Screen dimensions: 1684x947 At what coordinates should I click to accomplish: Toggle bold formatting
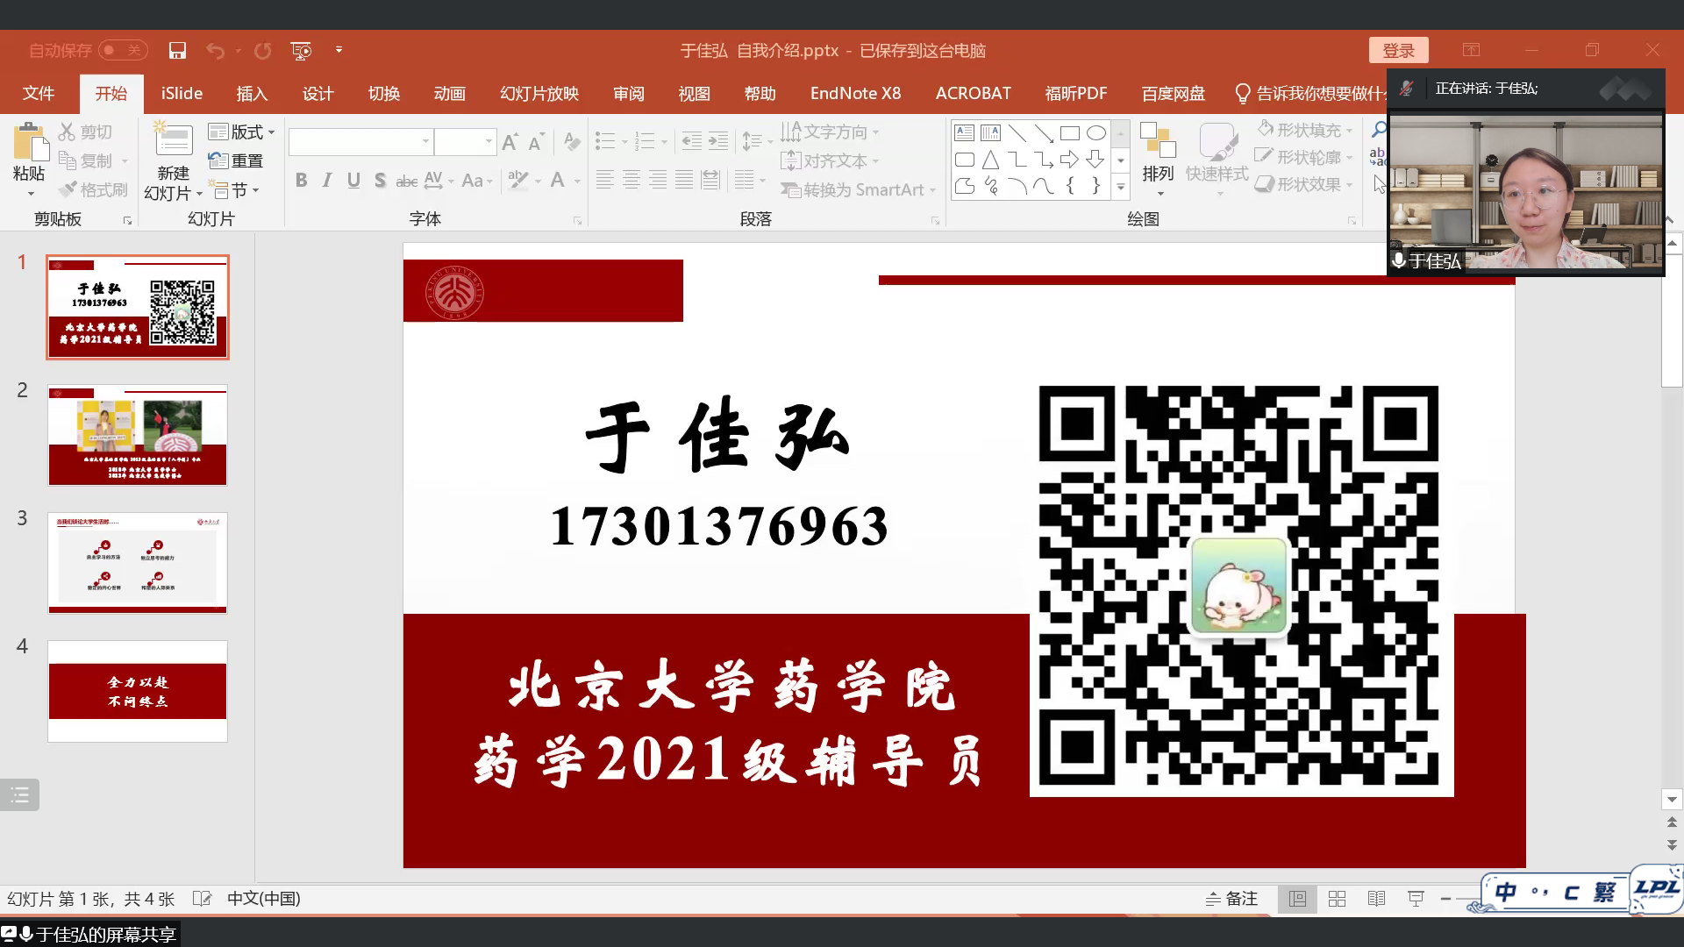(301, 180)
